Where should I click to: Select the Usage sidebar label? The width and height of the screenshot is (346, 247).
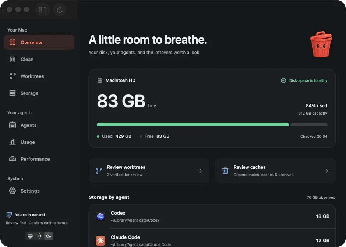tap(28, 142)
